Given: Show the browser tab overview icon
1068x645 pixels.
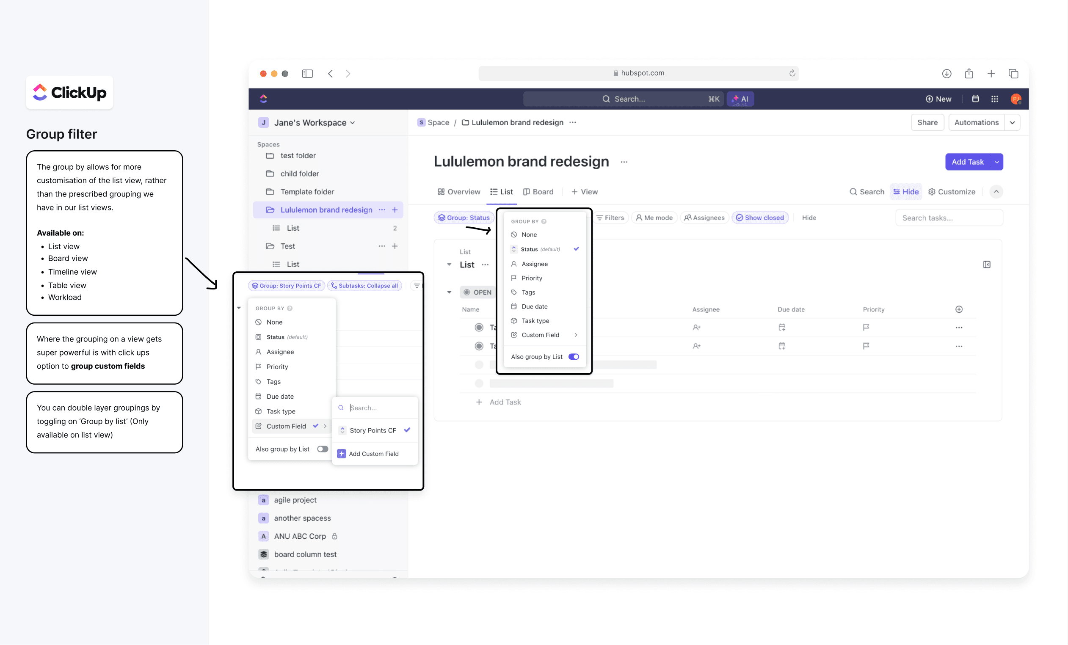Looking at the screenshot, I should pos(1013,74).
